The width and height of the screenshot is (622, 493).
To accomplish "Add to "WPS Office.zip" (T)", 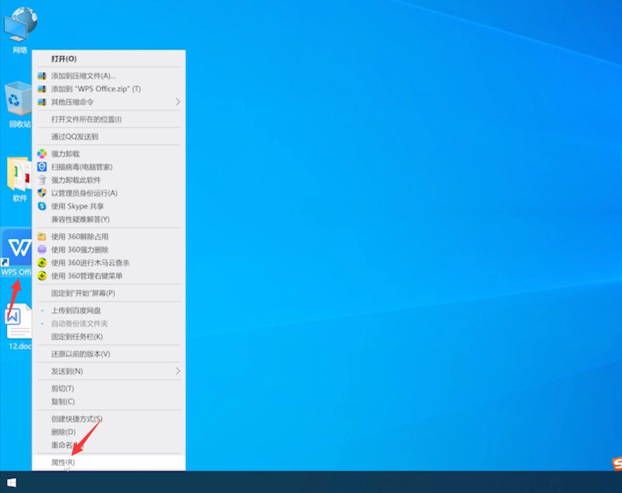I will coord(109,89).
